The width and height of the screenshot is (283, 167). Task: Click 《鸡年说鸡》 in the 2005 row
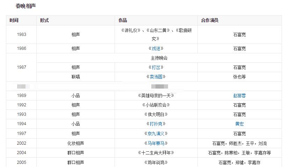pos(156,162)
